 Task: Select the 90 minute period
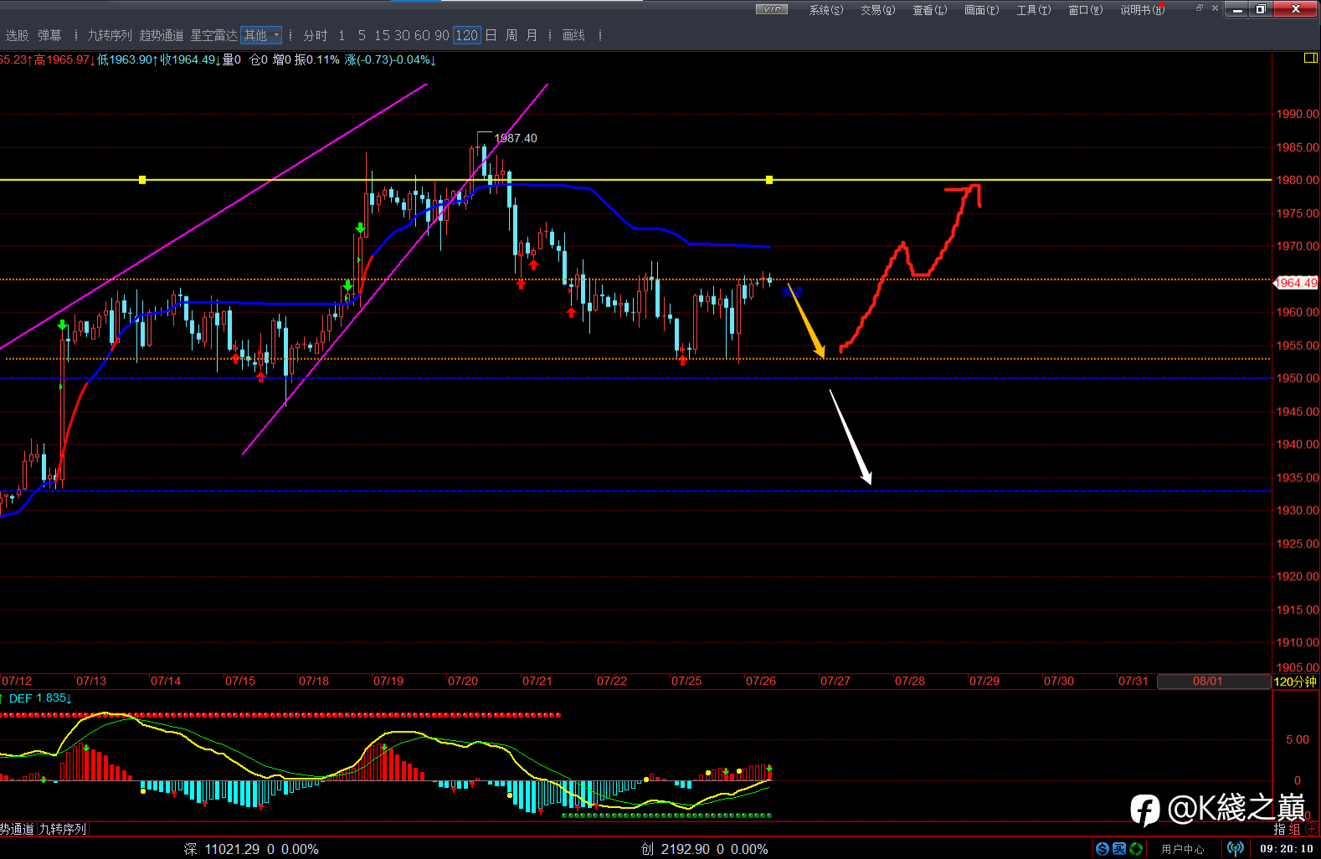point(442,35)
